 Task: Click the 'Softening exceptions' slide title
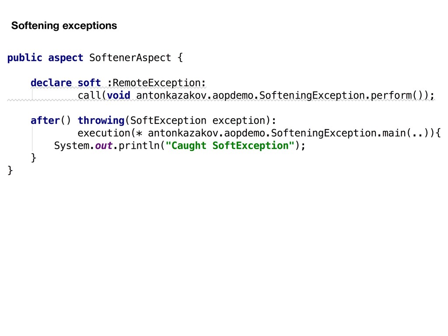point(64,26)
